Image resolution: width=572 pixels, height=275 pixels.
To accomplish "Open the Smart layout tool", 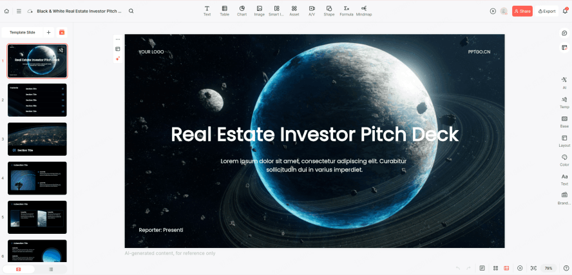I will point(276,11).
